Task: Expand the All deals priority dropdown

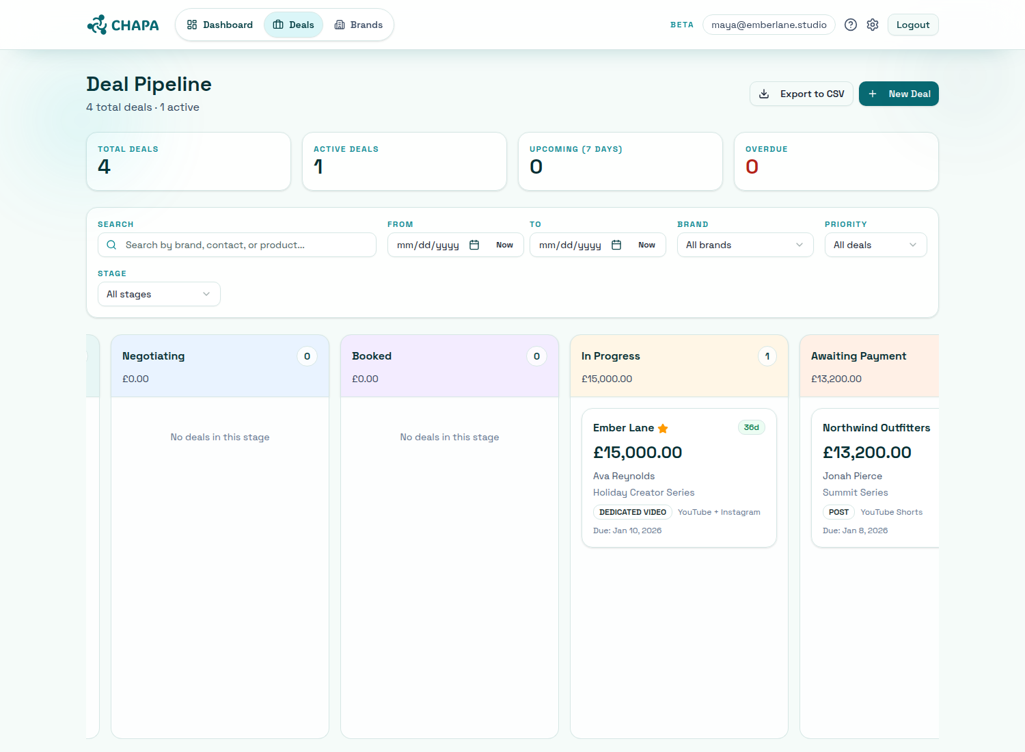Action: click(x=875, y=245)
